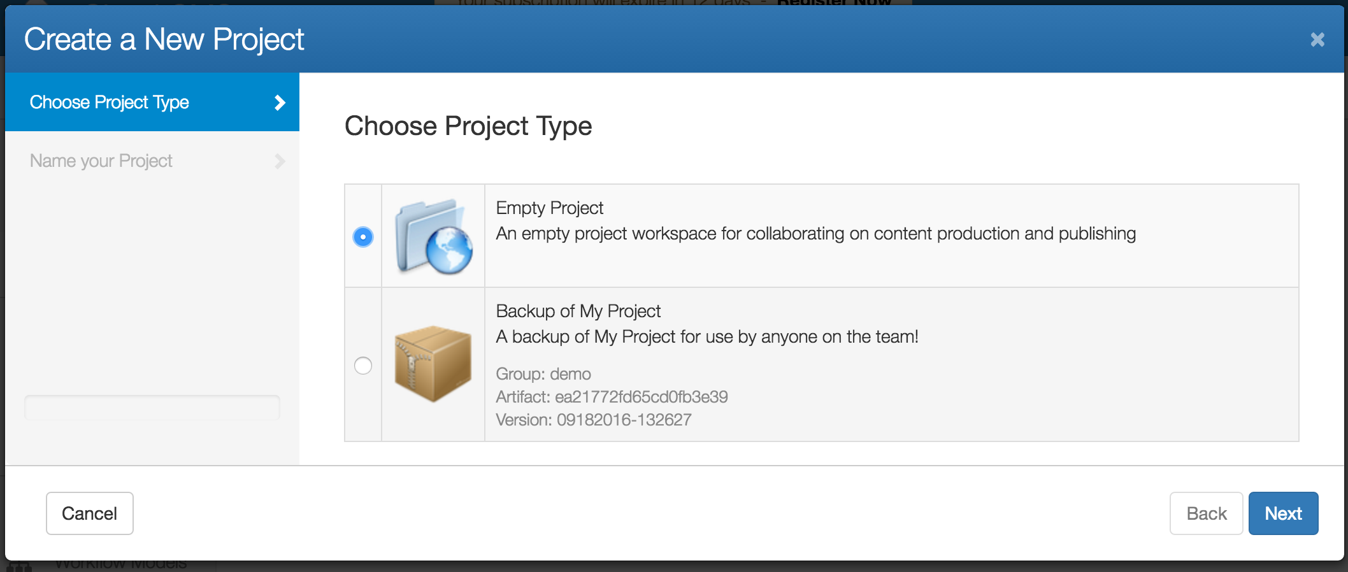1348x572 pixels.
Task: Close the Create a New Project dialog
Action: (x=1317, y=39)
